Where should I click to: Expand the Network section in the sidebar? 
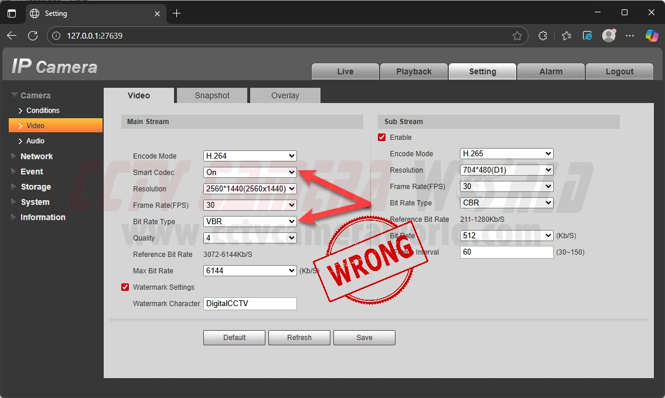[36, 156]
